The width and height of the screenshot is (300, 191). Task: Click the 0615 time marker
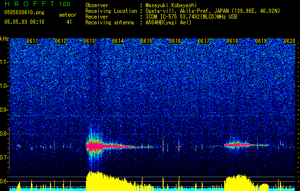pyautogui.click(x=146, y=41)
